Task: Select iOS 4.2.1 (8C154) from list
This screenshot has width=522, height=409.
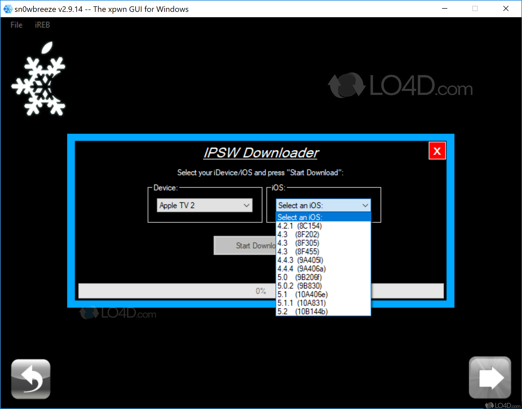Action: (x=300, y=226)
